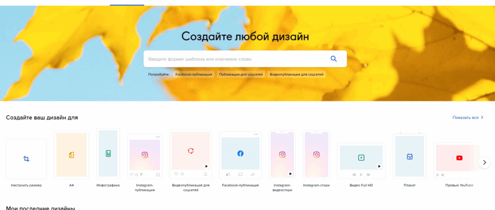Click heart icon on Instagram-публикация card
The width and height of the screenshot is (495, 210).
pyautogui.click(x=131, y=175)
